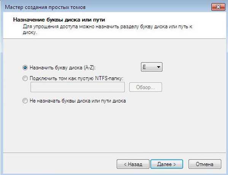Click the empty NTFS folder path field

78,87
